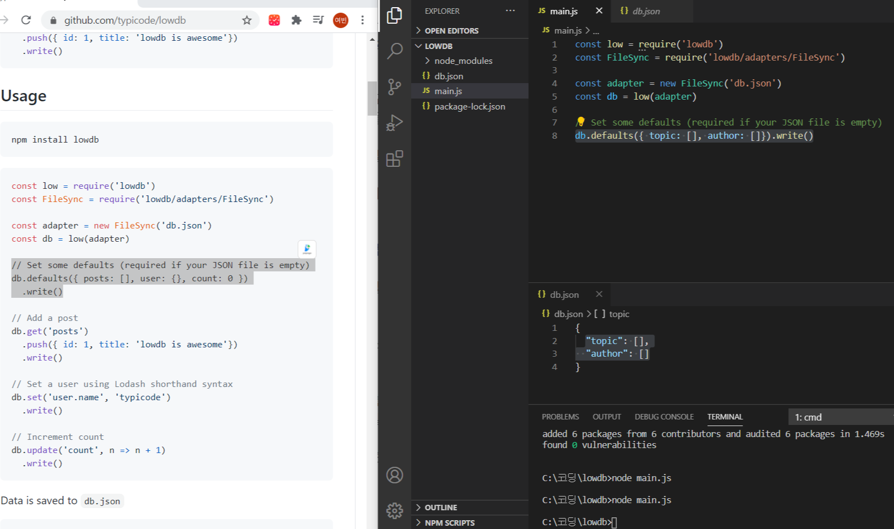
Task: Click 'const adapter' line 4 in main.js
Action: [x=678, y=83]
